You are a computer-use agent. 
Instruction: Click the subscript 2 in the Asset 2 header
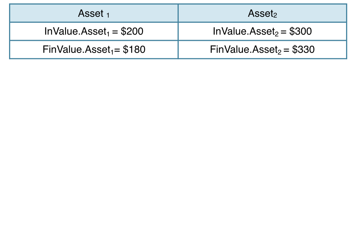pos(275,16)
